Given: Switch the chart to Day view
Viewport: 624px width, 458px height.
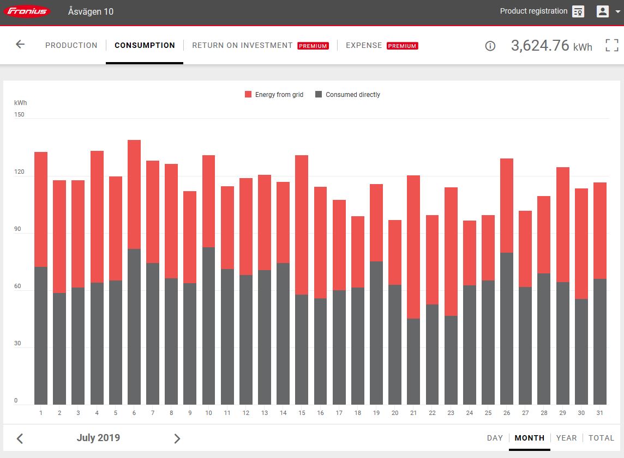Looking at the screenshot, I should (495, 438).
